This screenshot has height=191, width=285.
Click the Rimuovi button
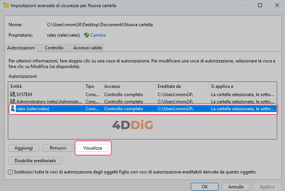tap(58, 148)
